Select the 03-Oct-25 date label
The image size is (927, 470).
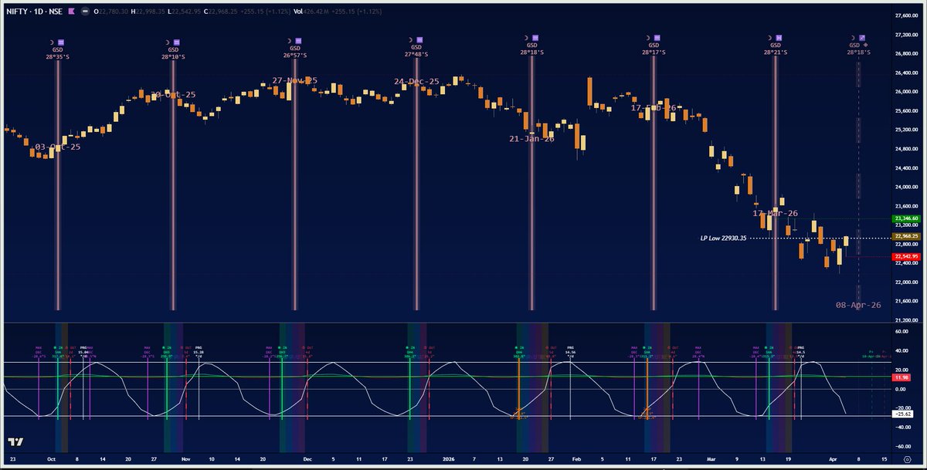(57, 147)
